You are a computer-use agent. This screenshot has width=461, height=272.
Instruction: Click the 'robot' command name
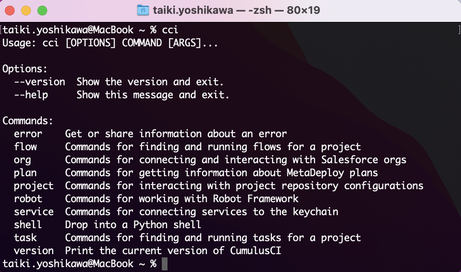point(28,199)
